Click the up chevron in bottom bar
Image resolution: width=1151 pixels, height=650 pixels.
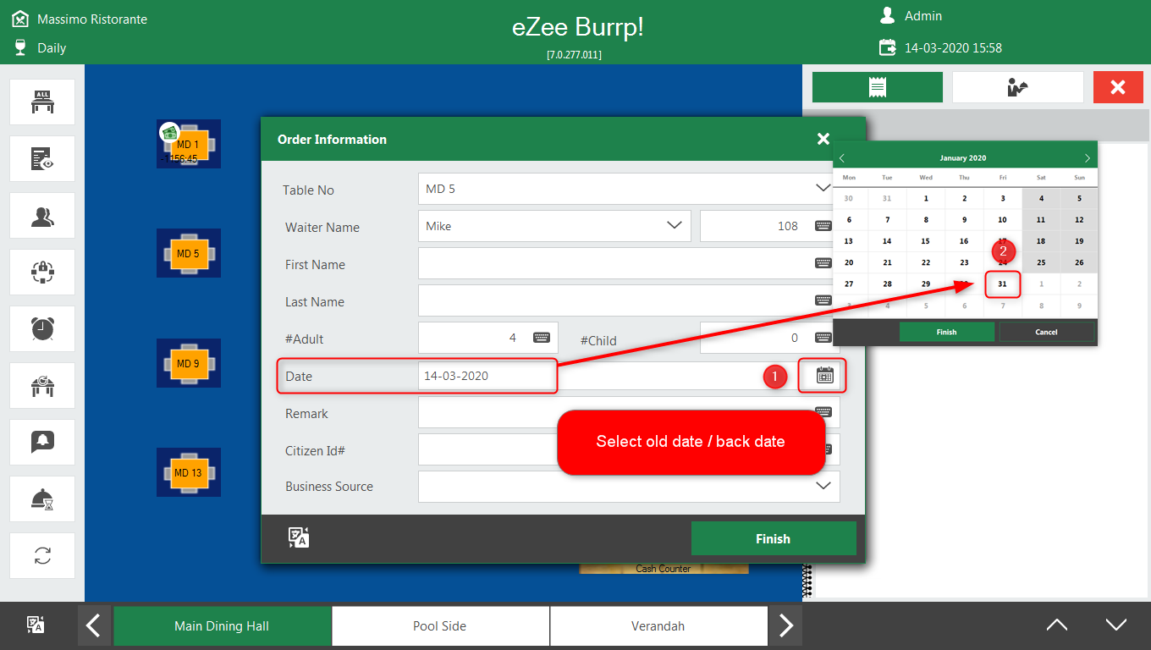(x=1056, y=625)
